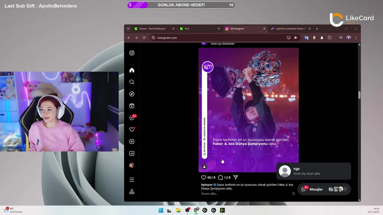Switch to the Stream - Kick Dashboard tab

point(152,29)
